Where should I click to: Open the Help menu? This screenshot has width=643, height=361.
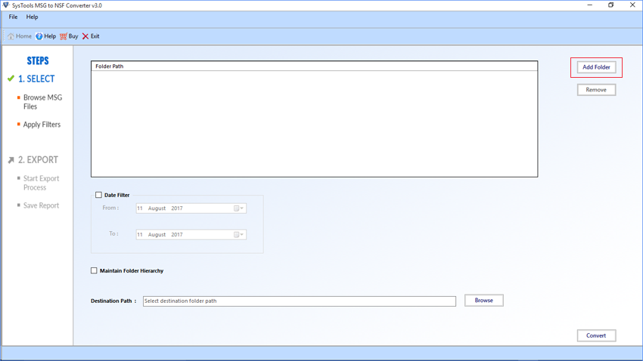[x=32, y=17]
